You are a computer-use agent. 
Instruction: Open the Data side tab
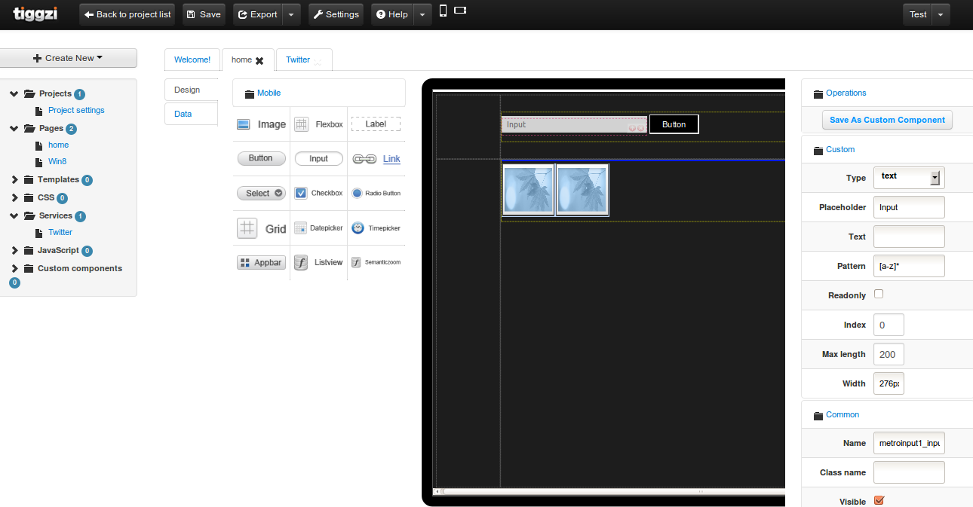coord(183,114)
